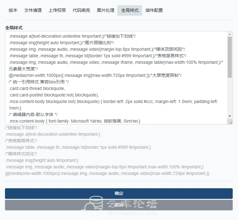The height and width of the screenshot is (220, 238).
Task: Select the 全局样式 tab
Action: pyautogui.click(x=130, y=10)
